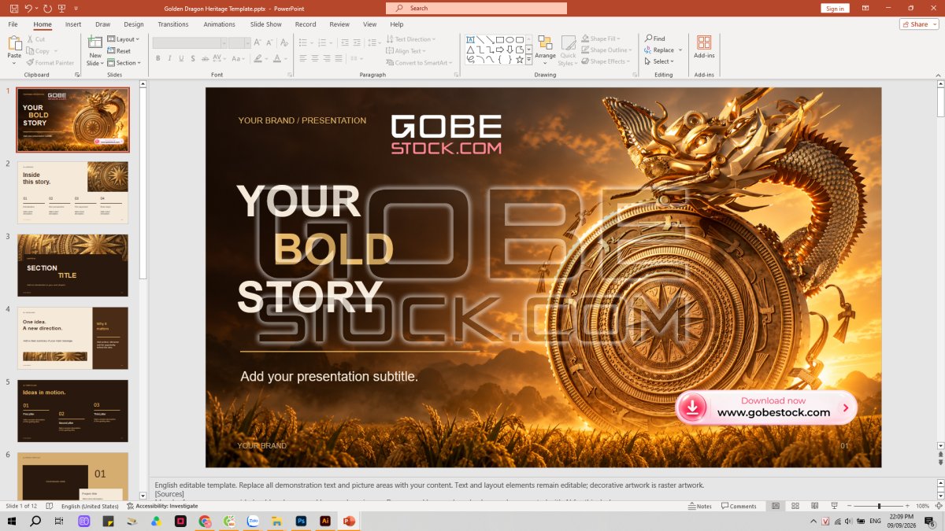Open the Clipboard pane launcher
Viewport: 945px width, 531px height.
[77, 75]
